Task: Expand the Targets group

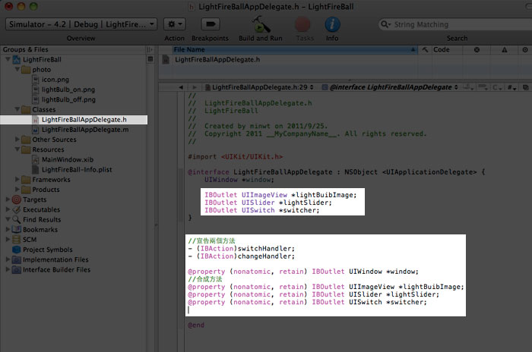Action: pos(8,200)
